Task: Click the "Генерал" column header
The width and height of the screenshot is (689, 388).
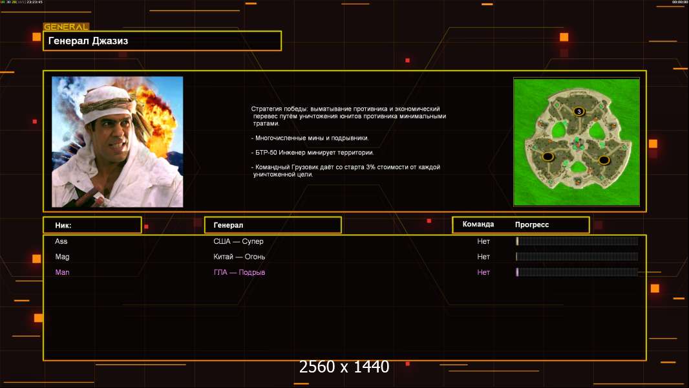Action: click(x=273, y=225)
